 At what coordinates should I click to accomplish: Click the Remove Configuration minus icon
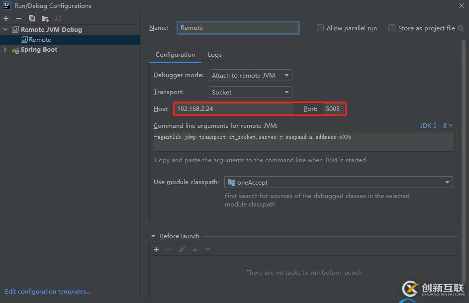click(19, 18)
